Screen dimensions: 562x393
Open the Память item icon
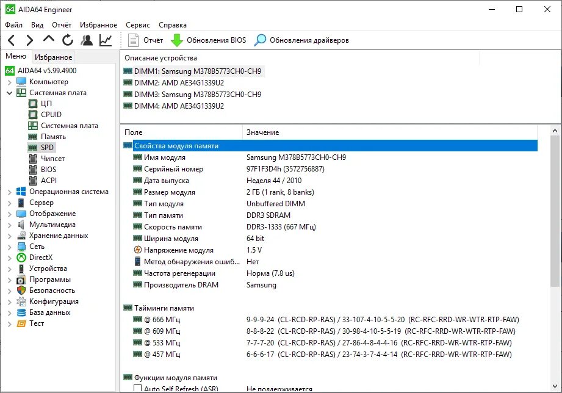(x=32, y=137)
